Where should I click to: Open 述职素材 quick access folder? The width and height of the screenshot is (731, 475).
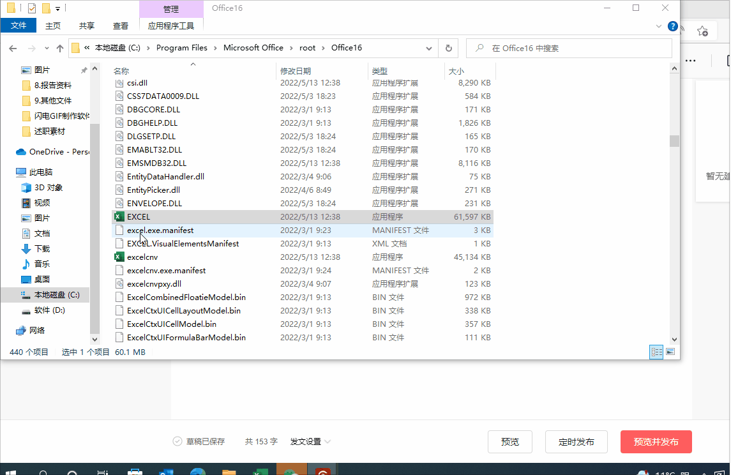[44, 132]
